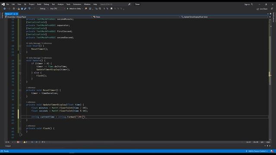Open the Timer class navigation dropdown
This screenshot has width=276, height=155.
coord(137,17)
